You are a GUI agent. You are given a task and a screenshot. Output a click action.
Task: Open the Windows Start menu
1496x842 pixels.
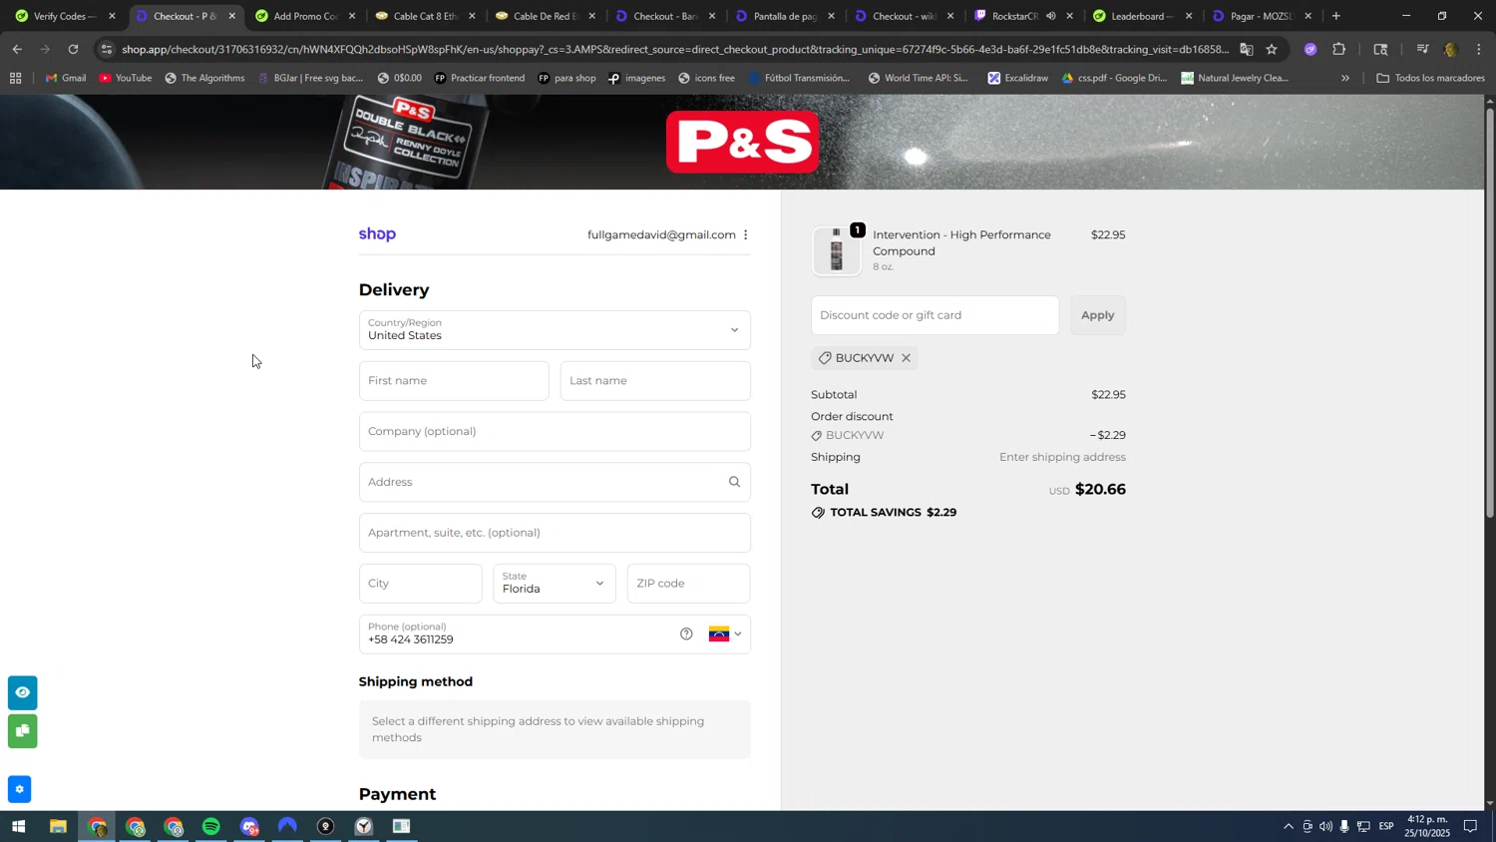coord(18,827)
